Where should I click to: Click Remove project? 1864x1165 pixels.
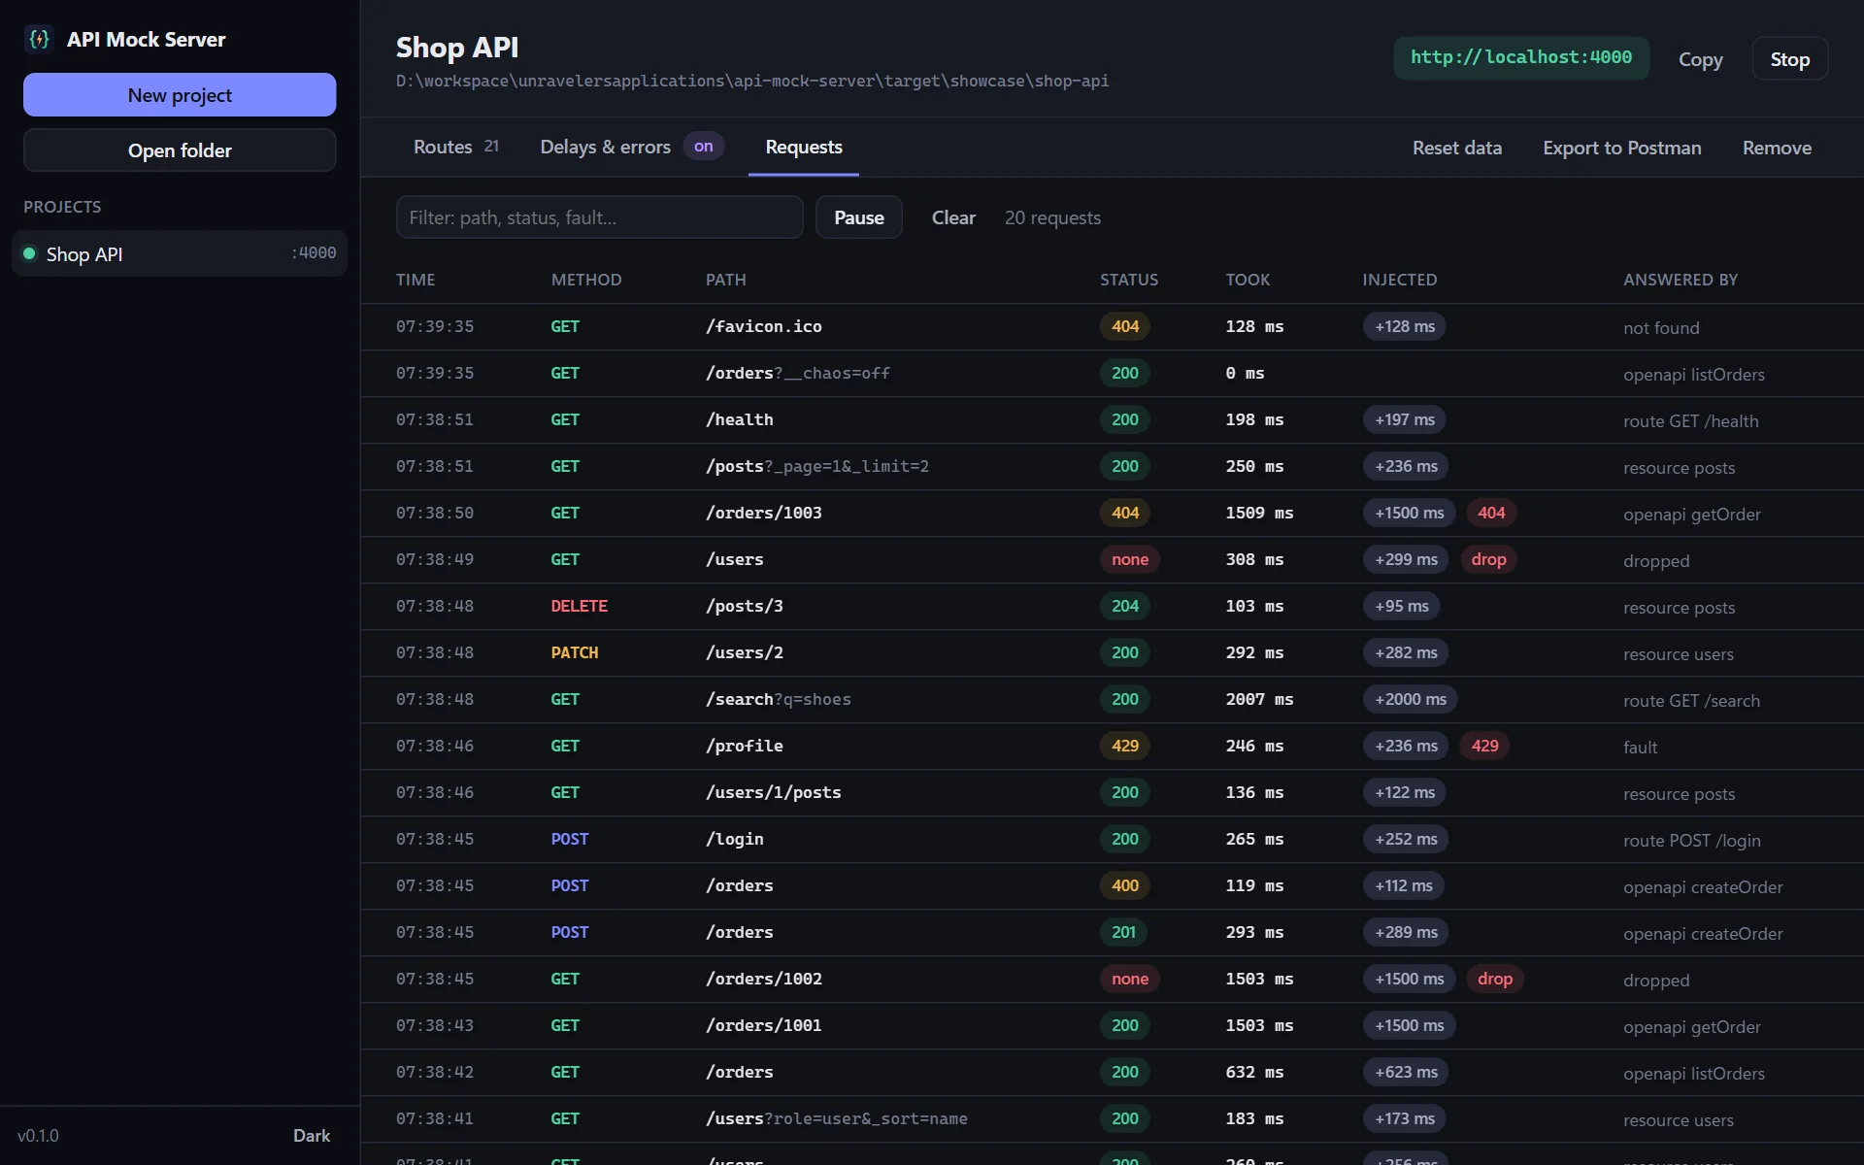[1777, 148]
